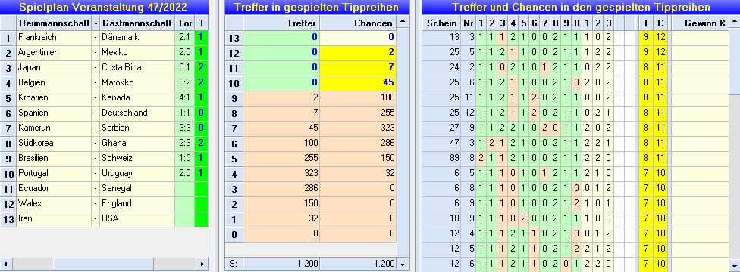Click the Gewinn € column header
The height and width of the screenshot is (272, 740).
click(x=701, y=23)
